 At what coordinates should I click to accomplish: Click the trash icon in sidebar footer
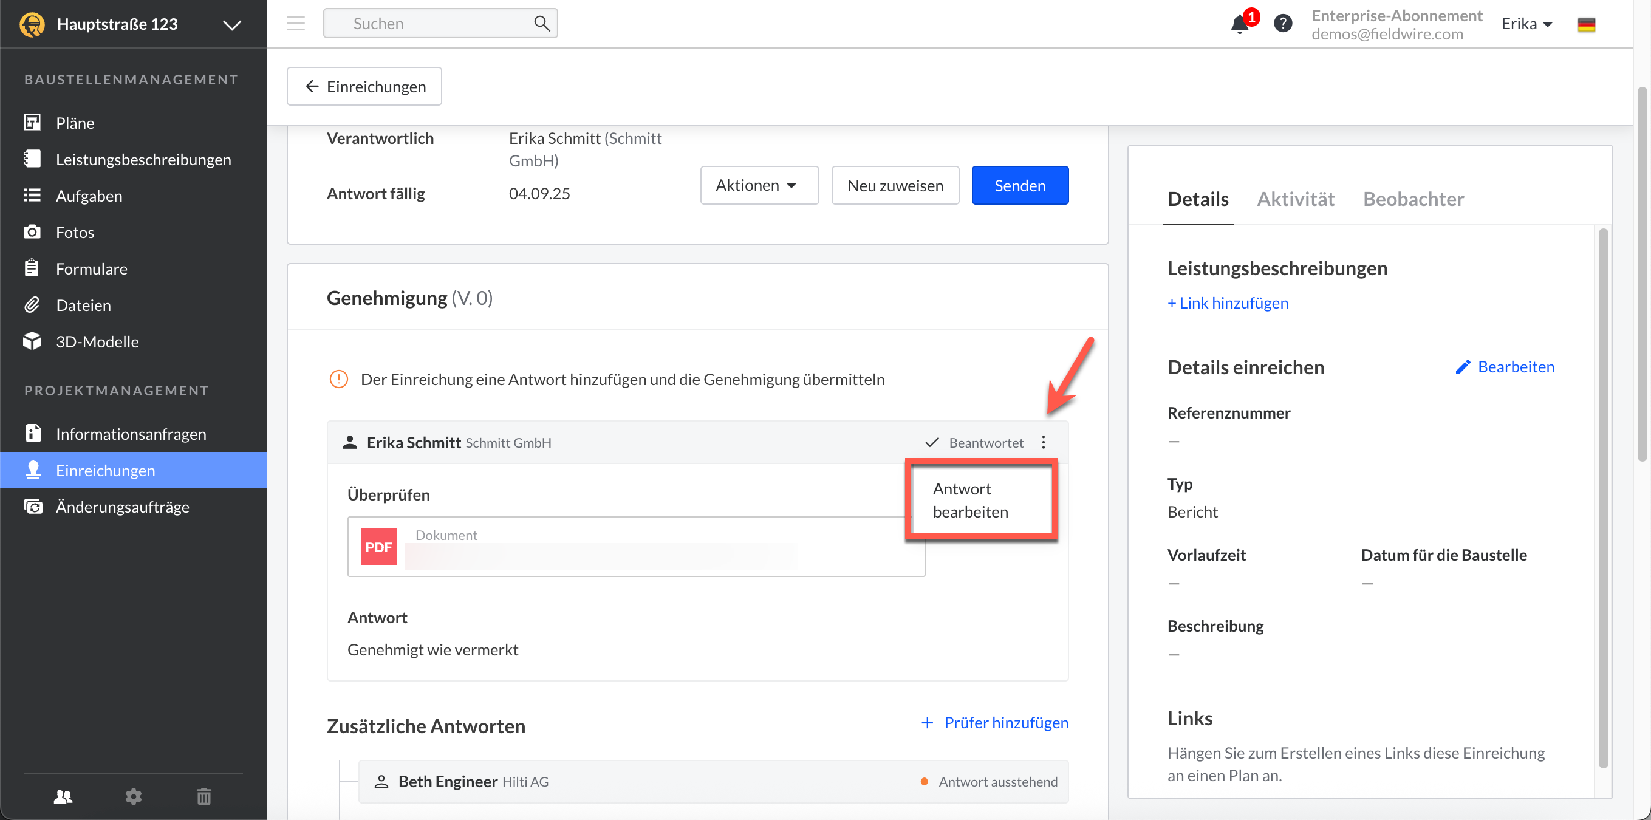point(204,796)
